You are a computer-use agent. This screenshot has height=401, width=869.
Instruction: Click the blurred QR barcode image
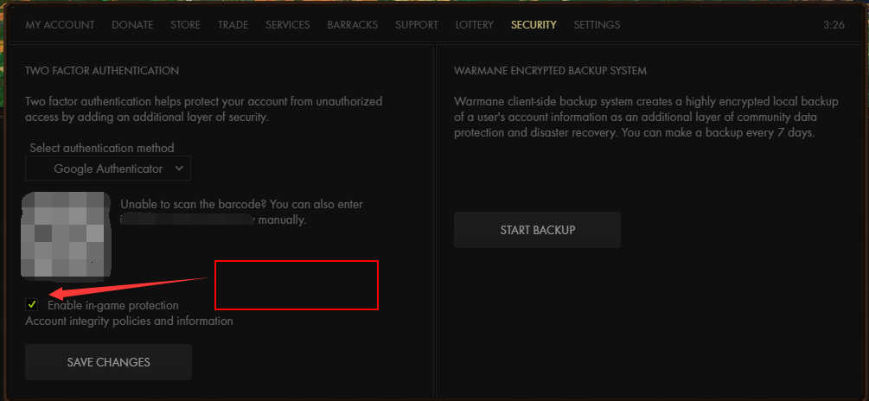(67, 235)
